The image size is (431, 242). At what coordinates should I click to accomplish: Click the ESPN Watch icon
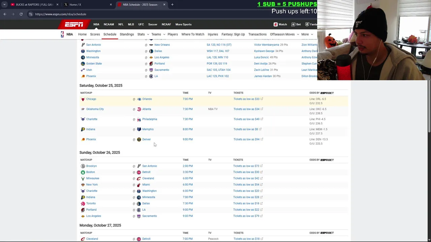[275, 24]
